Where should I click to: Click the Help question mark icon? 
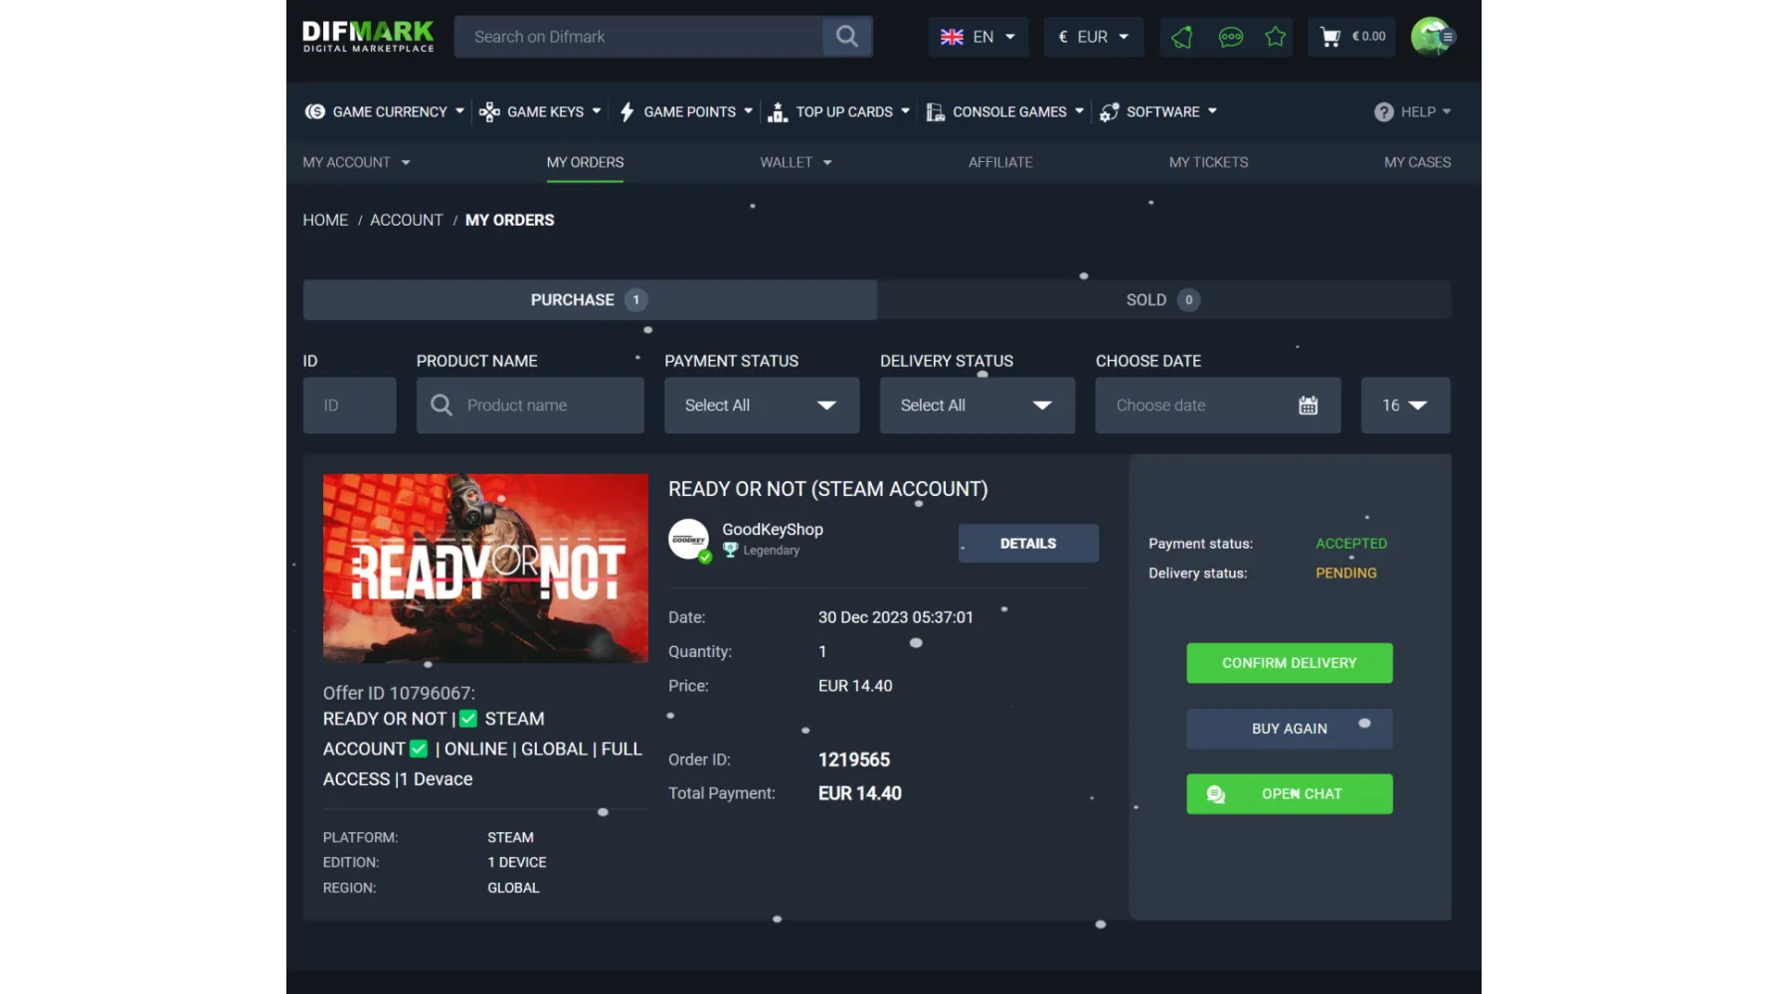click(1383, 111)
